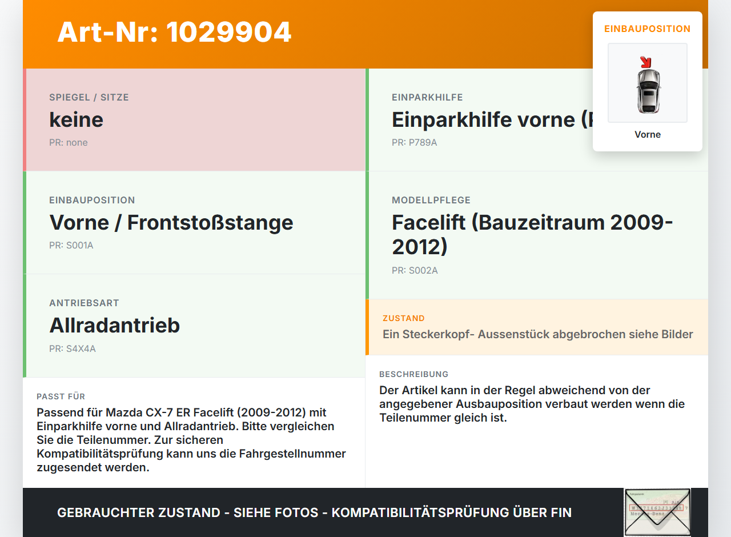Screen dimensions: 731x537
Task: Click the orange ZUSTAND condition banner
Action: 537,327
